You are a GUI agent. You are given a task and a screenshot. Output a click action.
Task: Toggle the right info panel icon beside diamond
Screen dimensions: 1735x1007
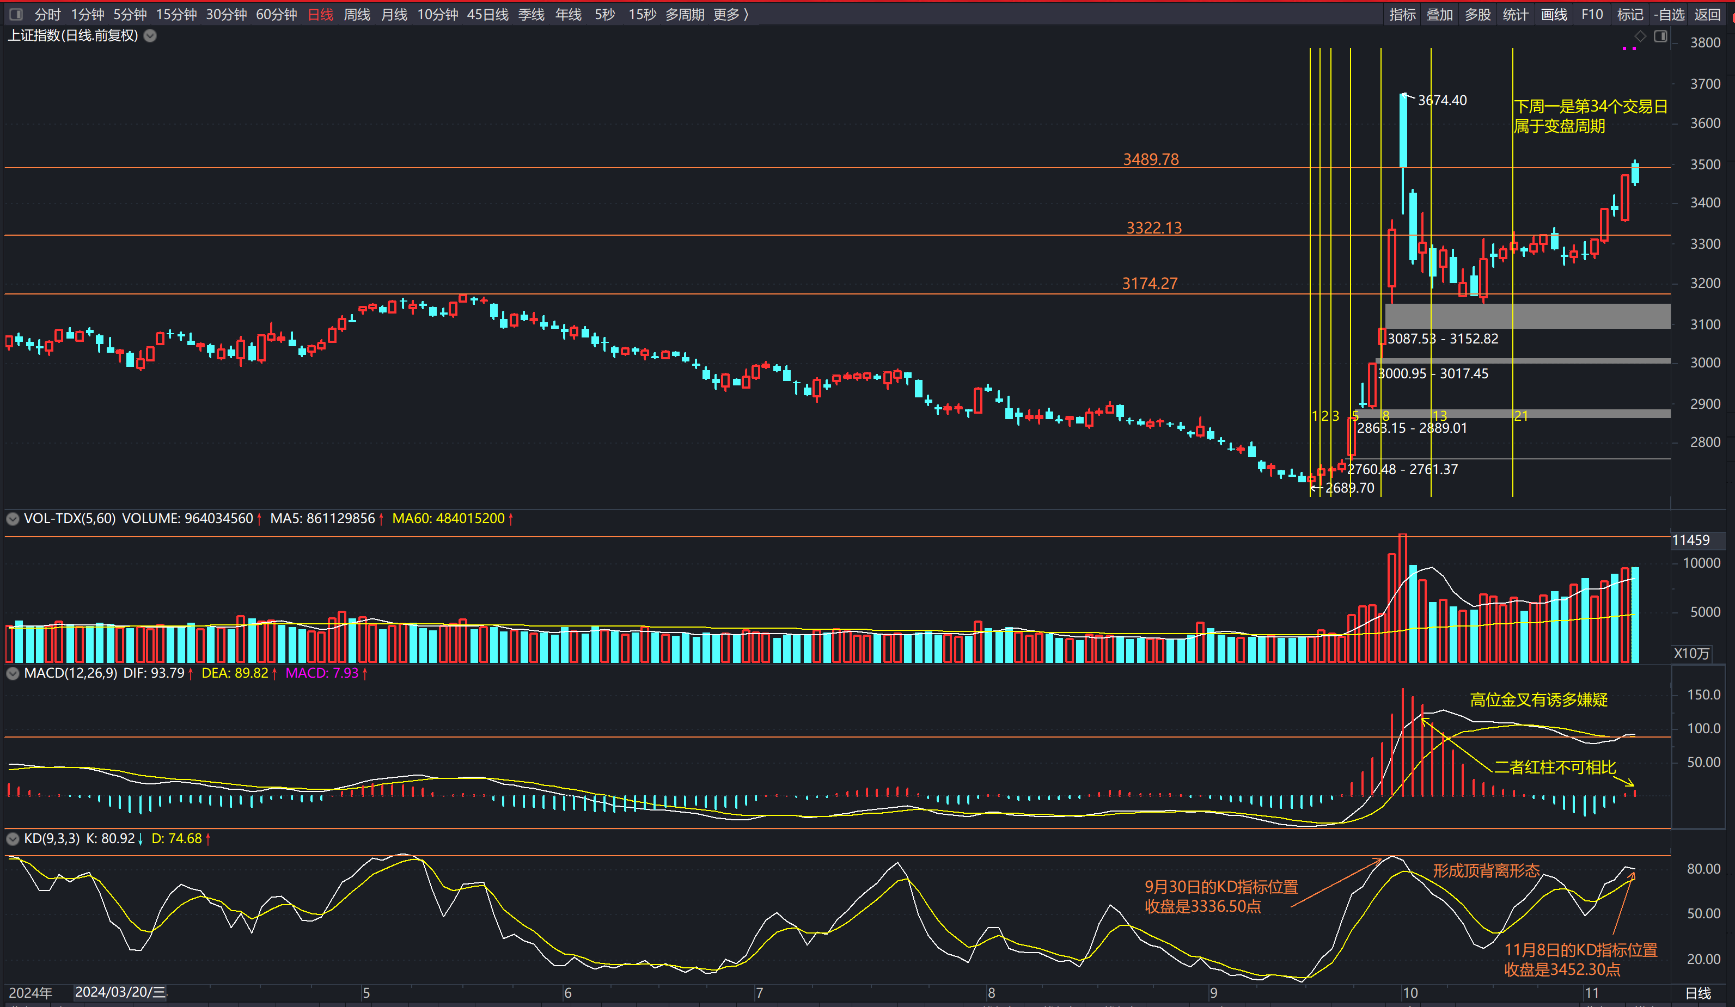pyautogui.click(x=1660, y=36)
